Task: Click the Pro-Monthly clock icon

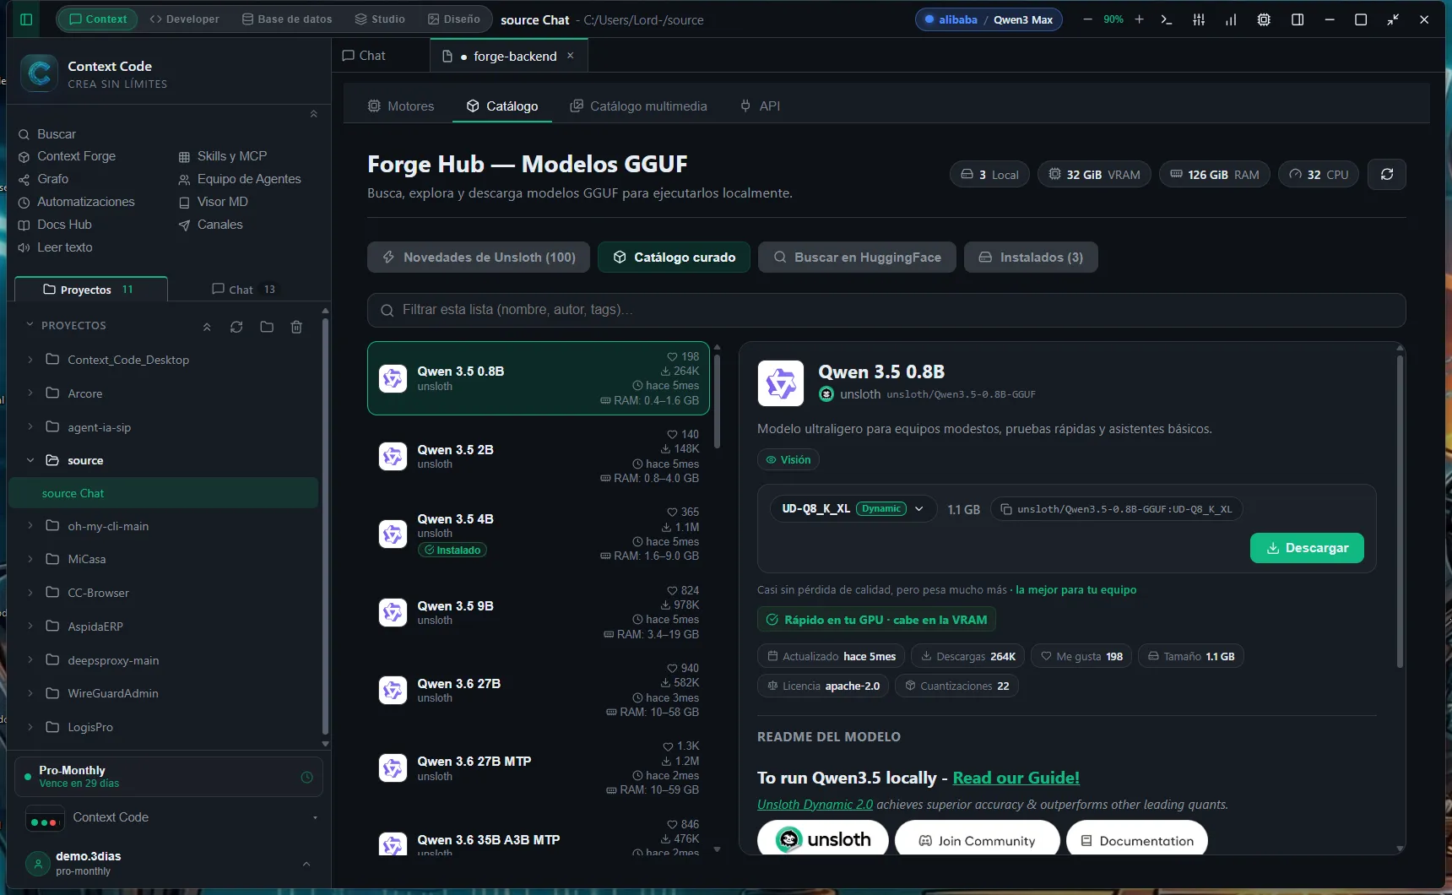Action: 306,777
